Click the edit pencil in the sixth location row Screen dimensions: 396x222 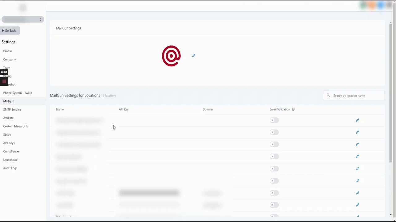point(357,181)
